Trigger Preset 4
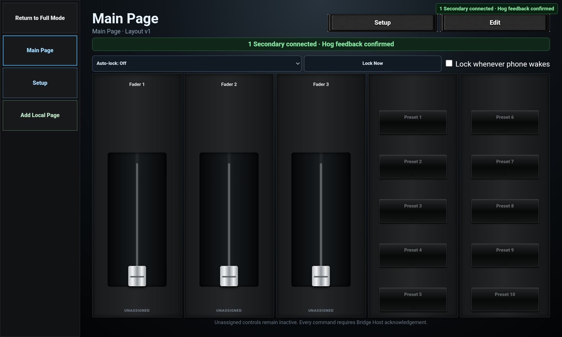 tap(413, 255)
